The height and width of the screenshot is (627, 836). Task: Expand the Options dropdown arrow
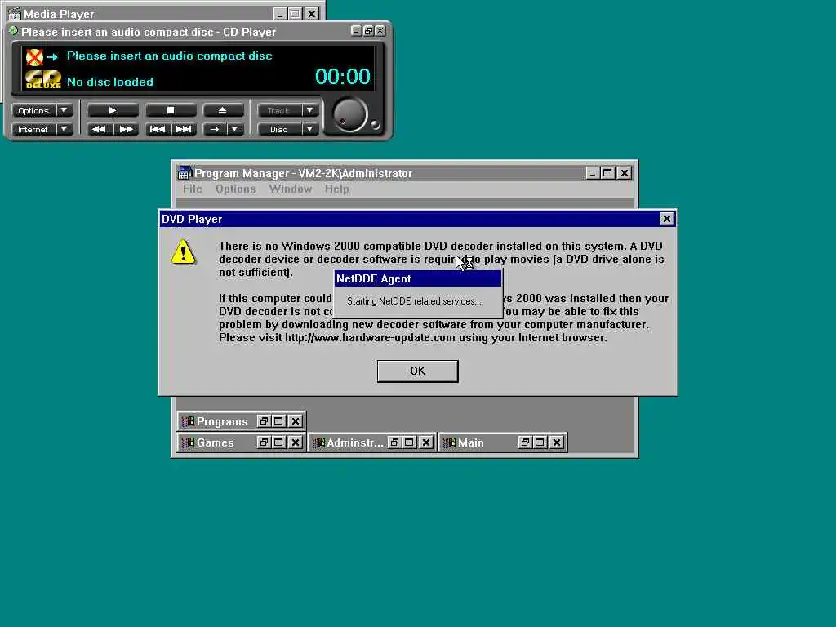(64, 110)
